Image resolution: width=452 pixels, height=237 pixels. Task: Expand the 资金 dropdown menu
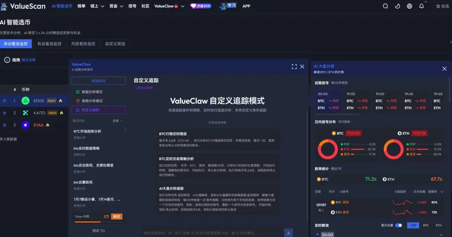116,6
